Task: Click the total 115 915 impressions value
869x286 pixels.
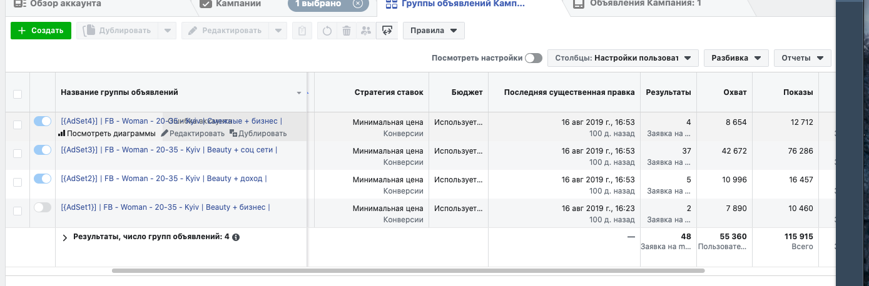Action: (799, 237)
